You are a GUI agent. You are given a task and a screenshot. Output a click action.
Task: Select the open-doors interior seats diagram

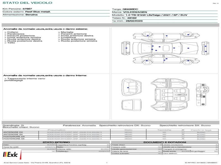pos(169,95)
